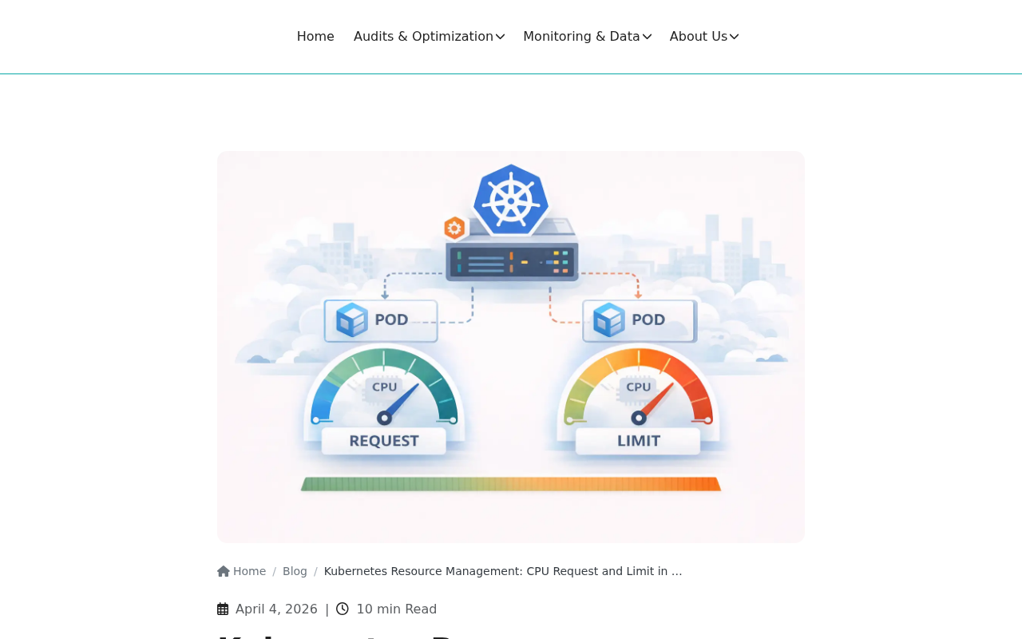Open the About Us menu
Screen dimensions: 1022x639
(703, 37)
